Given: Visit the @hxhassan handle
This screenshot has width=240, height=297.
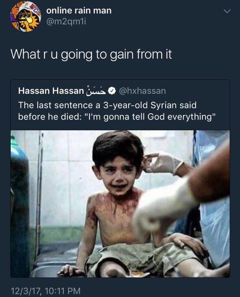Looking at the screenshot, I should pos(142,91).
